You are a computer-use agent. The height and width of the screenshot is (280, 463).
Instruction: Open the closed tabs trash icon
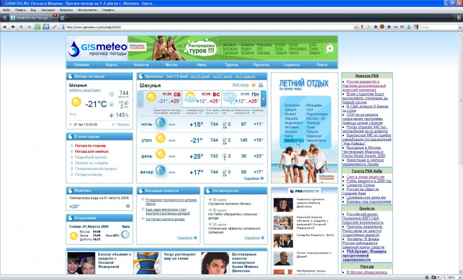pos(459,18)
